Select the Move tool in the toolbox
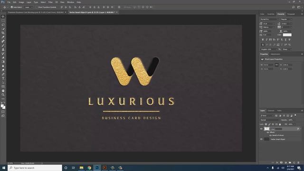Screen dimensions: 304x171 point(3,17)
